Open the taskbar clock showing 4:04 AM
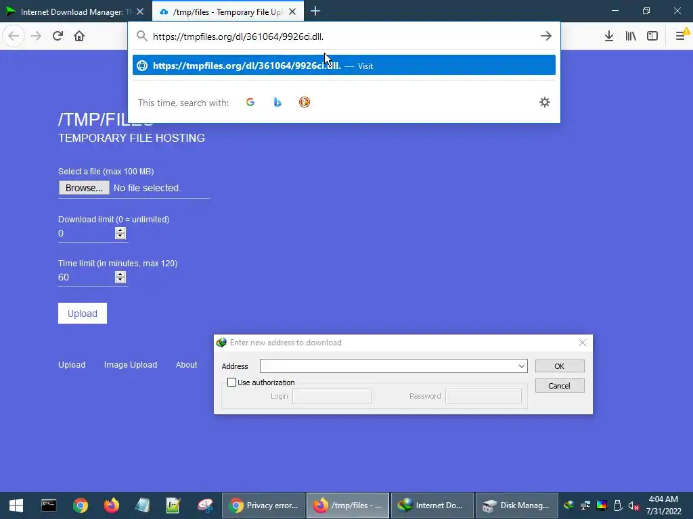This screenshot has height=519, width=693. point(664,505)
